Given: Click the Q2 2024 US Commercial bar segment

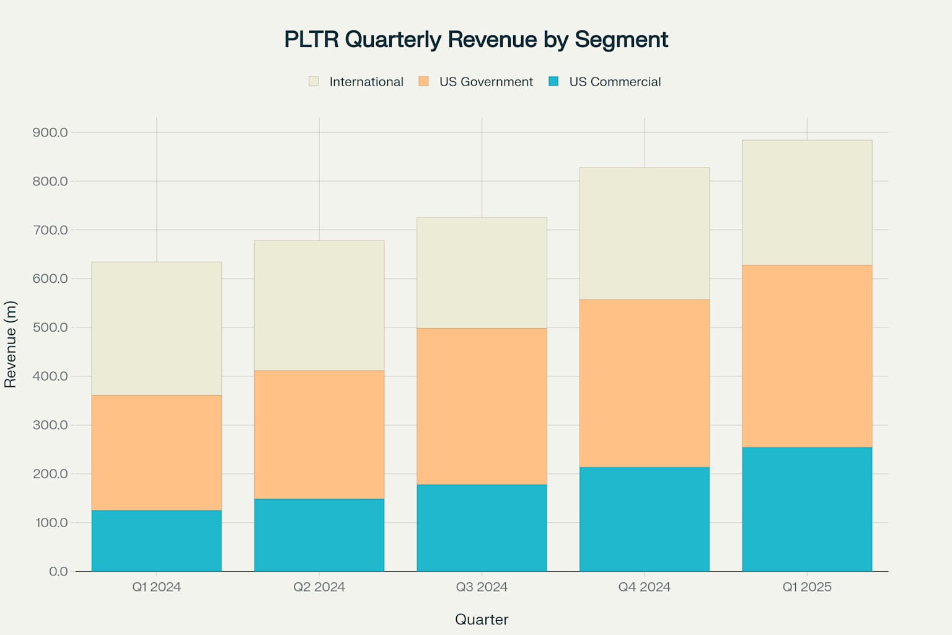Looking at the screenshot, I should [x=319, y=535].
